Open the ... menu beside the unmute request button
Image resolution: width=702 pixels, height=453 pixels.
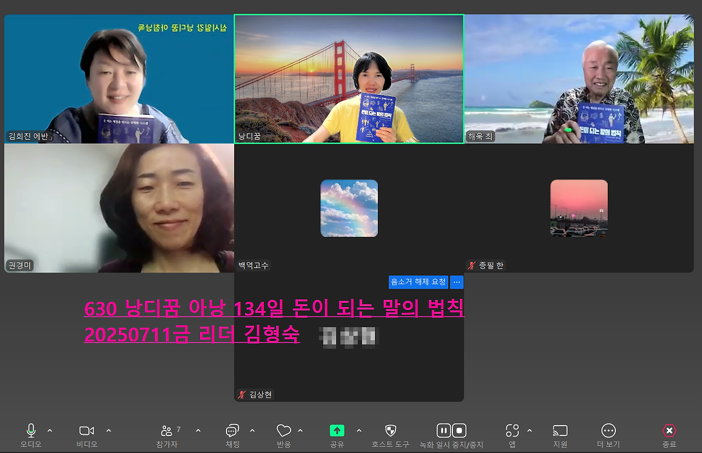tap(457, 282)
